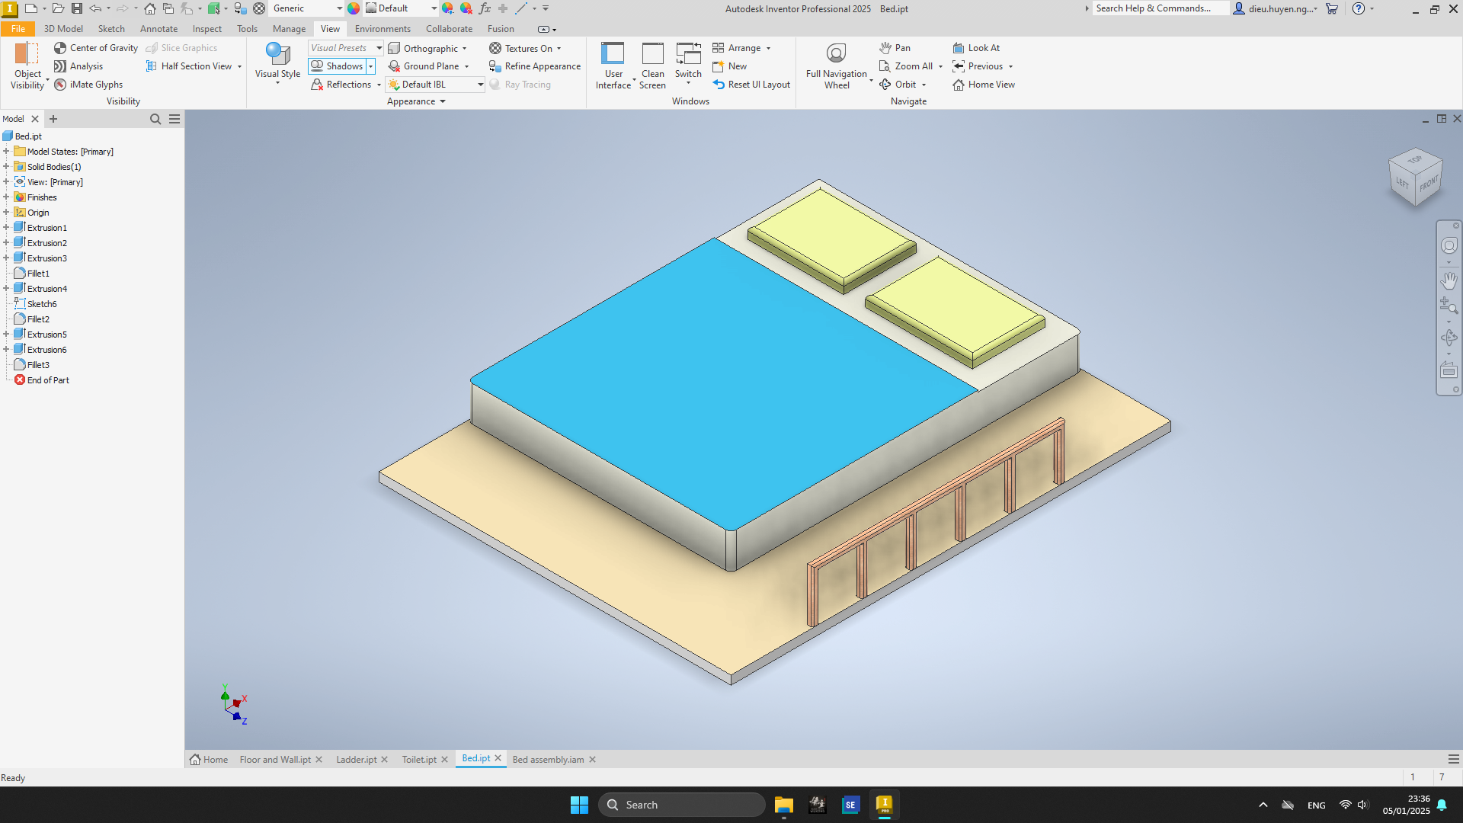This screenshot has width=1463, height=823.
Task: Expand the Extrusion1 feature
Action: tap(6, 228)
